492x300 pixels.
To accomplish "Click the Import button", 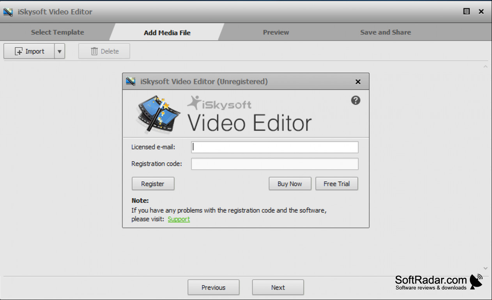I will click(x=29, y=51).
